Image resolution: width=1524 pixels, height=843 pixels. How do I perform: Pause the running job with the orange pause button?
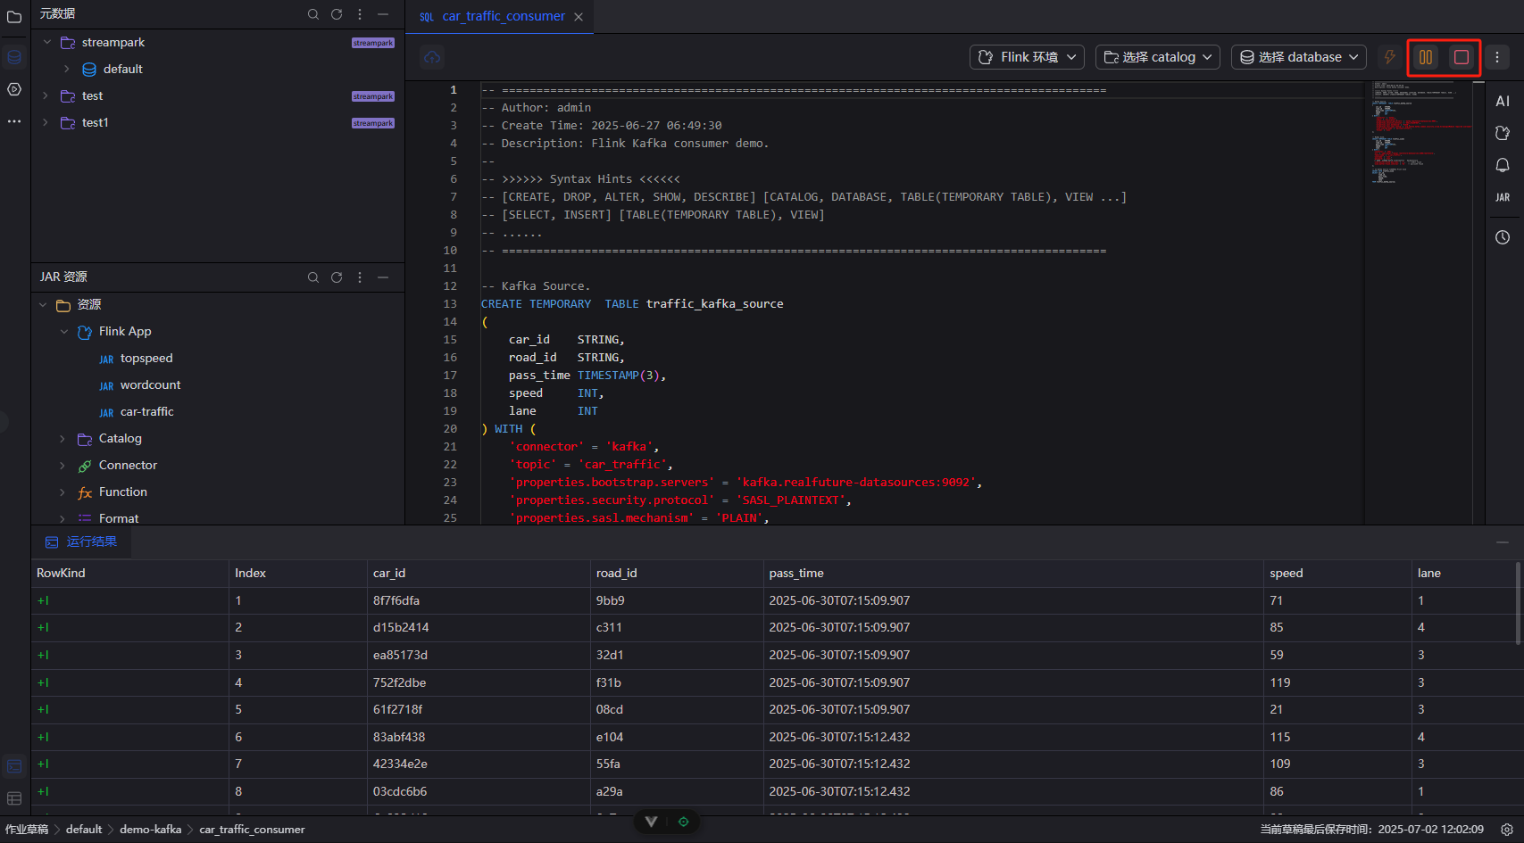coord(1426,57)
